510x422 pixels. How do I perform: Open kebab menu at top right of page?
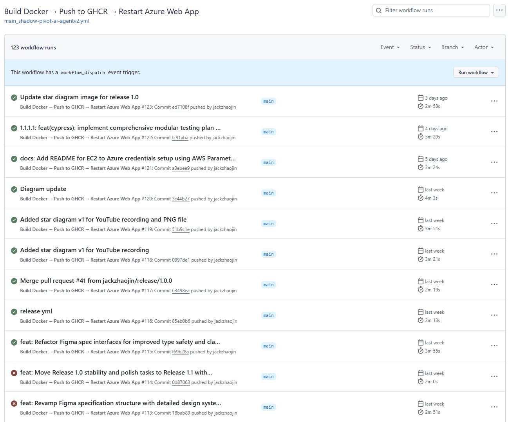tap(499, 10)
